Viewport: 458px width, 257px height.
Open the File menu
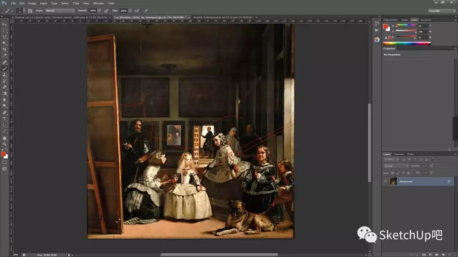[13, 3]
